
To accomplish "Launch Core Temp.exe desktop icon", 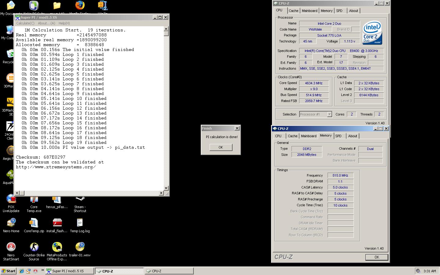I will (x=34, y=204).
